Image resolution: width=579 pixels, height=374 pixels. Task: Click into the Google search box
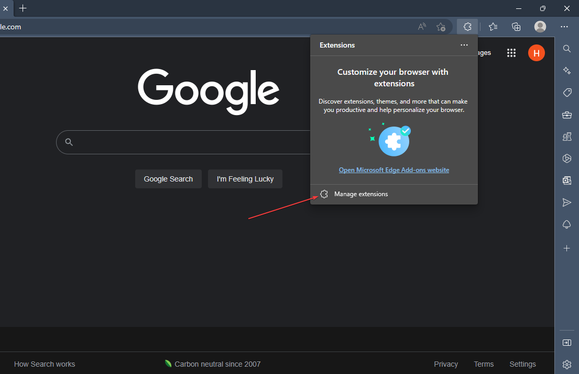tap(183, 142)
